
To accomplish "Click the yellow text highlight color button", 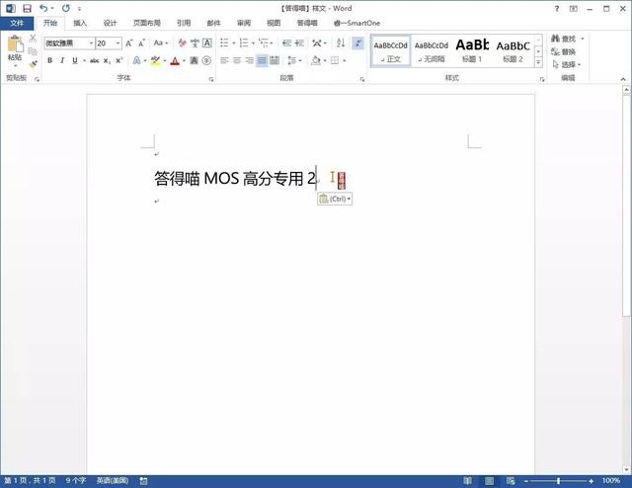I will (155, 60).
